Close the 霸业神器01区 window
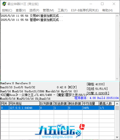Viewport: 120px width, 140px height. [x=114, y=4]
